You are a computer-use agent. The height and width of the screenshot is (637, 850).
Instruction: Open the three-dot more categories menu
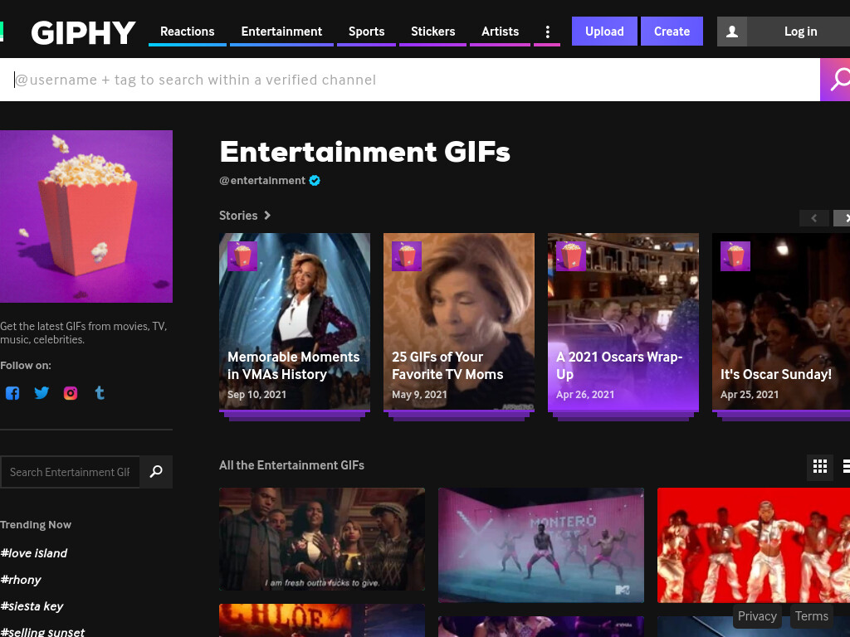point(548,32)
